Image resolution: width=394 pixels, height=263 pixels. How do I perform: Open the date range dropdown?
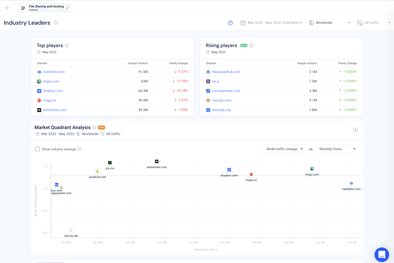(x=271, y=23)
